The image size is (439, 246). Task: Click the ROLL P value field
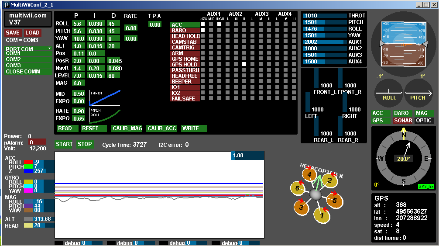tap(78, 24)
